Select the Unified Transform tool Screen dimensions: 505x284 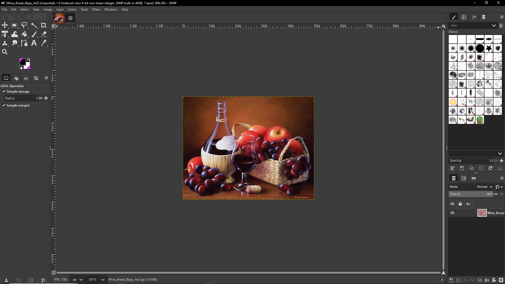(x=5, y=34)
